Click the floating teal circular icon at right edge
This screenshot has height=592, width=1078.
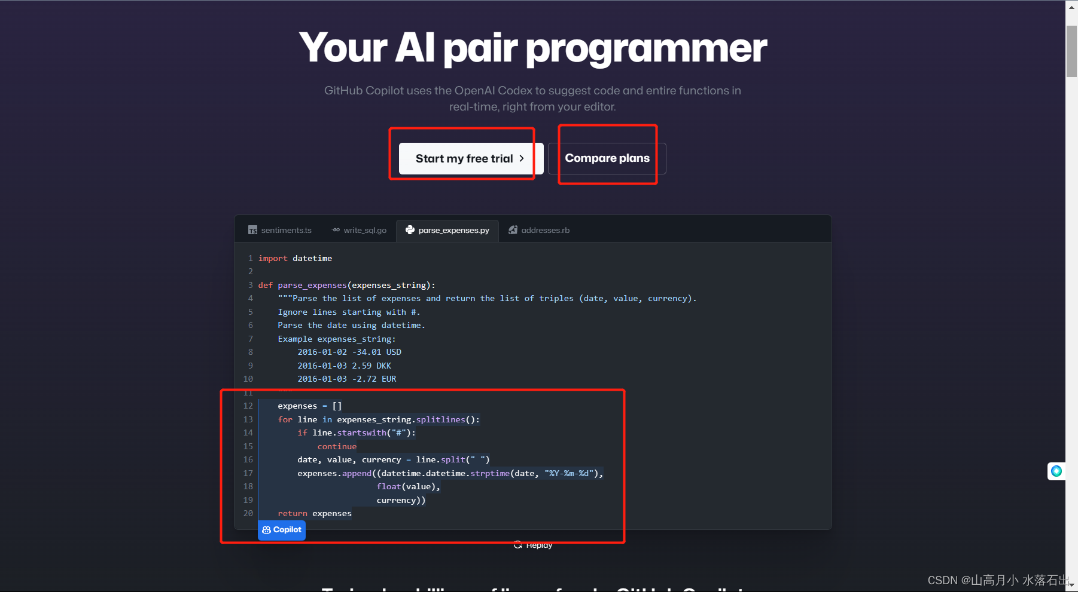[x=1056, y=471]
